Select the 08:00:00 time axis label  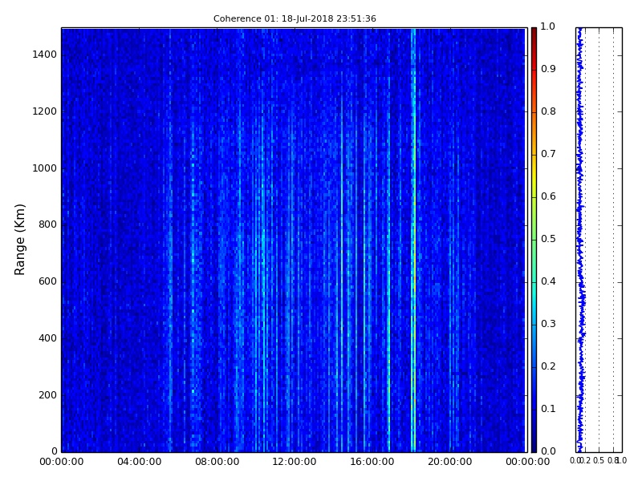tap(217, 462)
